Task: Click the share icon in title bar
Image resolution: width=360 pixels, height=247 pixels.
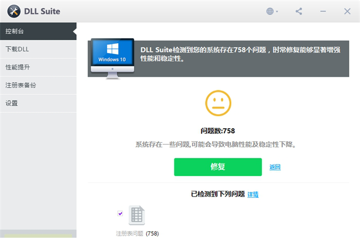Action: (299, 11)
